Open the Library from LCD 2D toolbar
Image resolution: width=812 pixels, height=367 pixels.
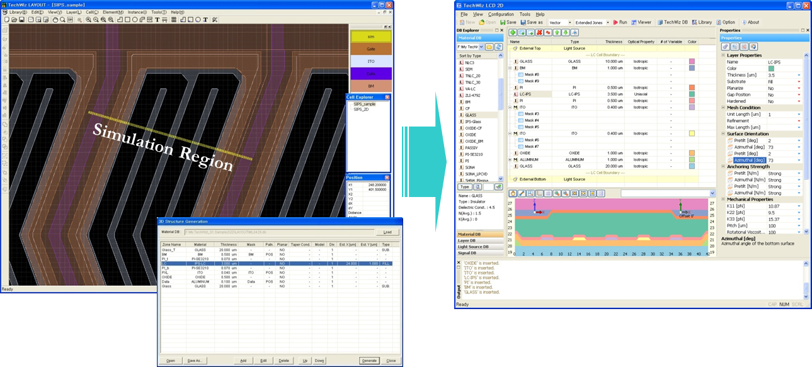[701, 22]
